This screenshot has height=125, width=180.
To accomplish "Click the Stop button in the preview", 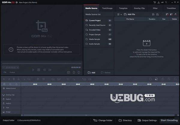I will (39, 70).
